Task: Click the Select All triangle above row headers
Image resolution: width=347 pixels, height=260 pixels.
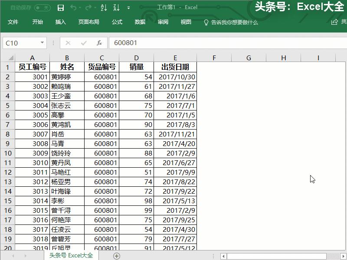Action: coord(10,57)
